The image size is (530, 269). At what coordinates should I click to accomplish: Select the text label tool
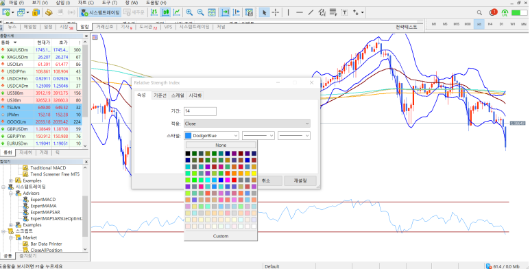(344, 12)
